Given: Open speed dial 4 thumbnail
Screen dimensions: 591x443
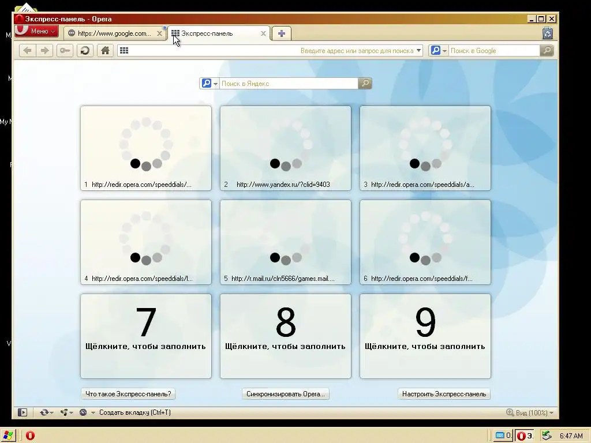Looking at the screenshot, I should coord(146,242).
